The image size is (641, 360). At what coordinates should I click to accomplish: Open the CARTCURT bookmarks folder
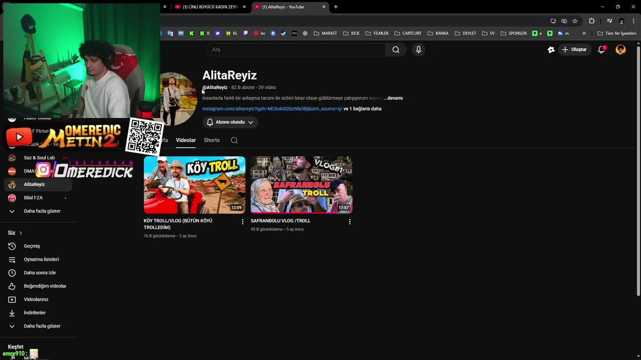point(408,33)
